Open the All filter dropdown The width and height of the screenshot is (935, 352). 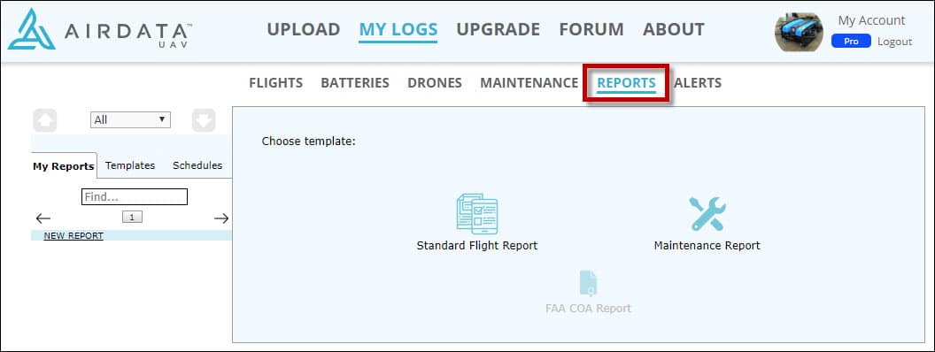click(x=130, y=119)
